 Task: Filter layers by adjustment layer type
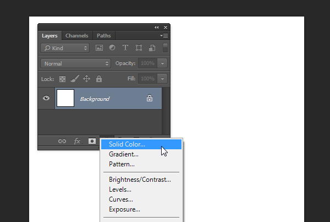[x=112, y=47]
